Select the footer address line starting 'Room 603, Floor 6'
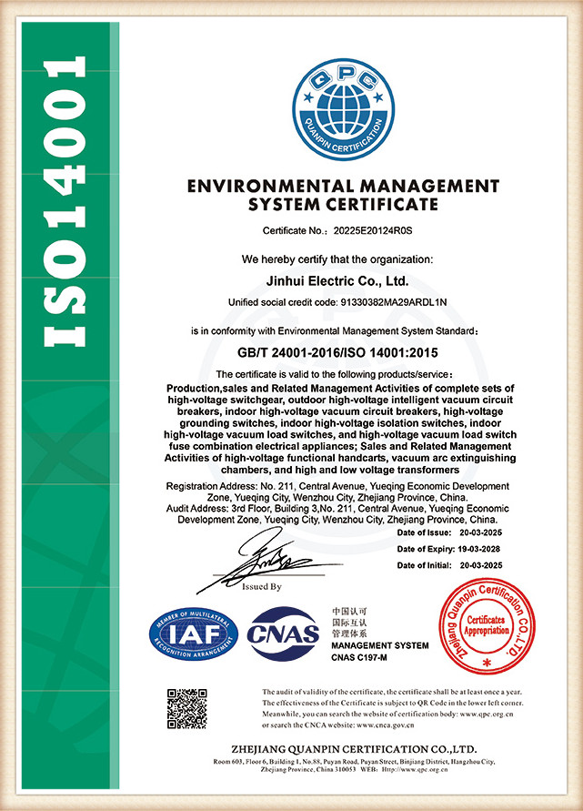 point(354,762)
